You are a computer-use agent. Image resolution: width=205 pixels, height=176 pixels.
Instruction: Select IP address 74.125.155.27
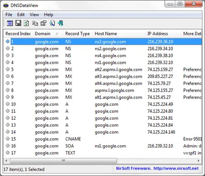click(160, 90)
